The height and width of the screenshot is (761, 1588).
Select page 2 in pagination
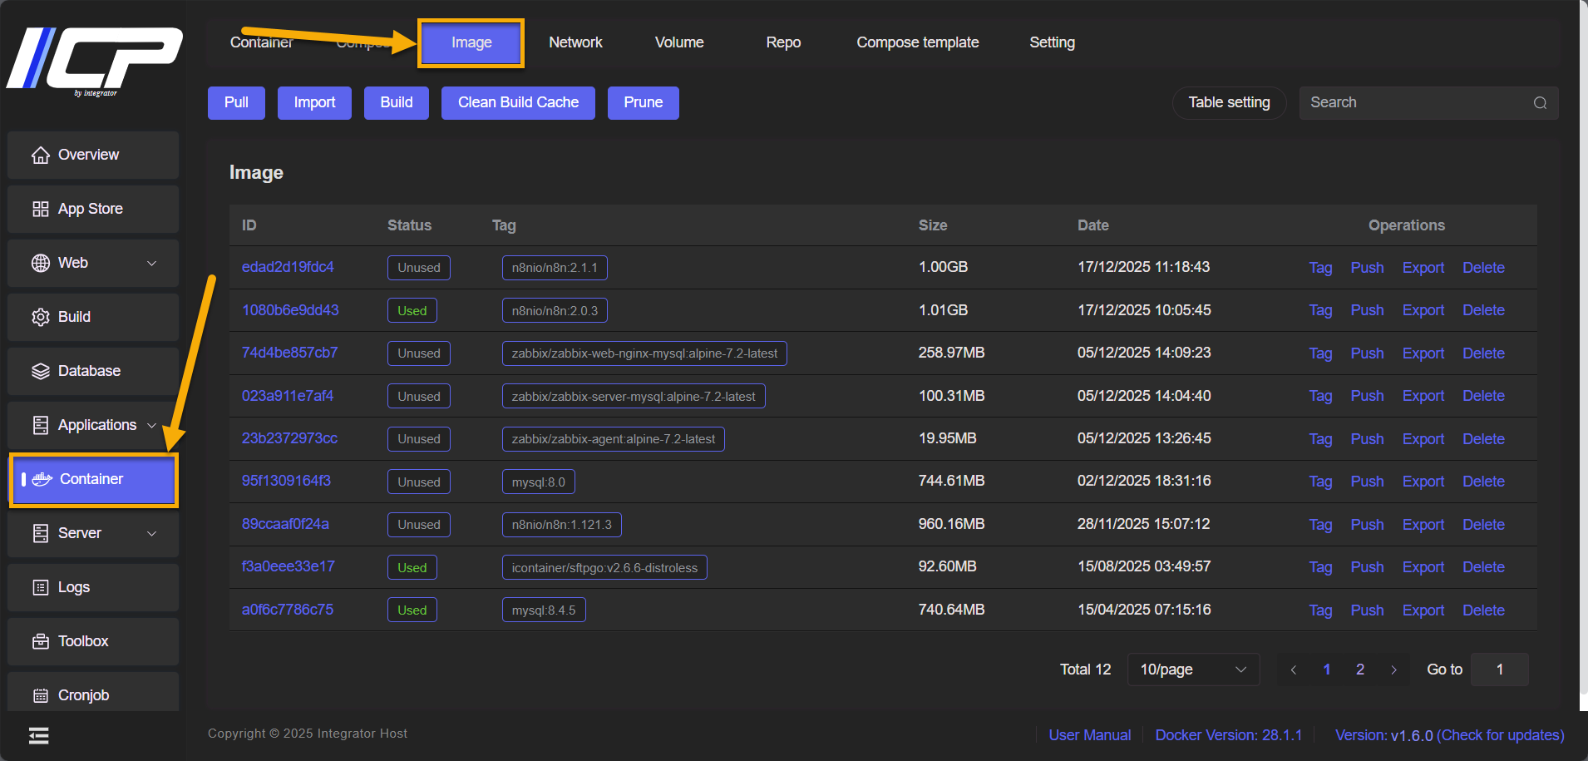click(1360, 670)
